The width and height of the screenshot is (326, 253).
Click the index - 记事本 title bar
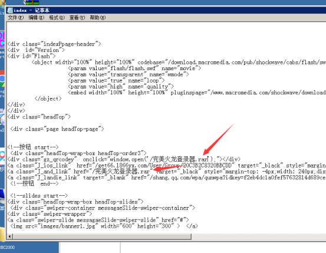[166, 10]
